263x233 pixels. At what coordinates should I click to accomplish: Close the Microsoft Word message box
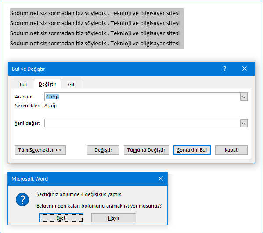pyautogui.click(x=161, y=178)
